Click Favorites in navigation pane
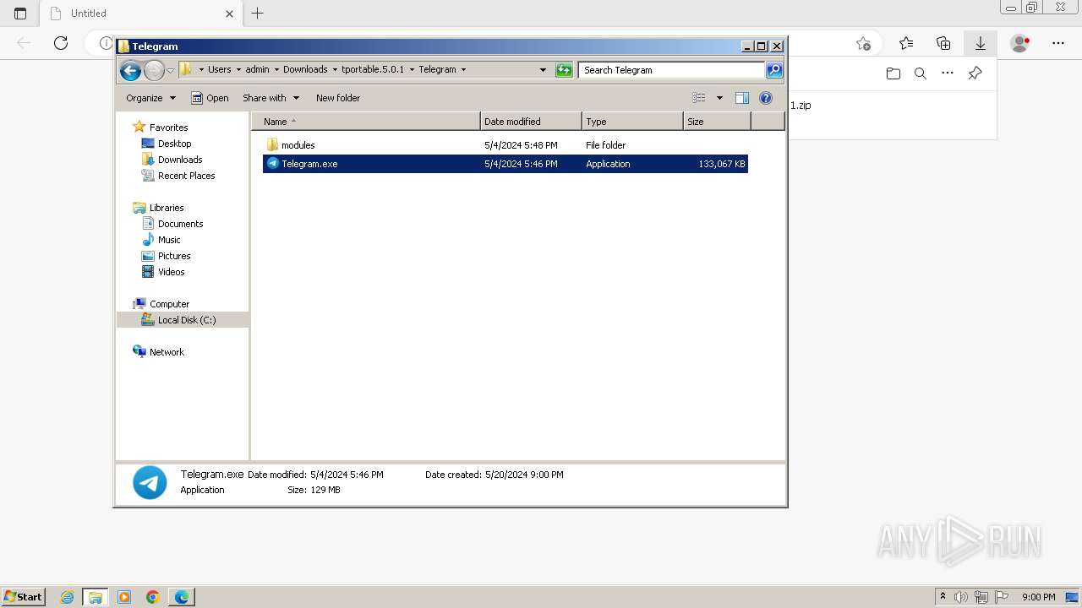Screen dimensions: 1082x608 (x=168, y=128)
